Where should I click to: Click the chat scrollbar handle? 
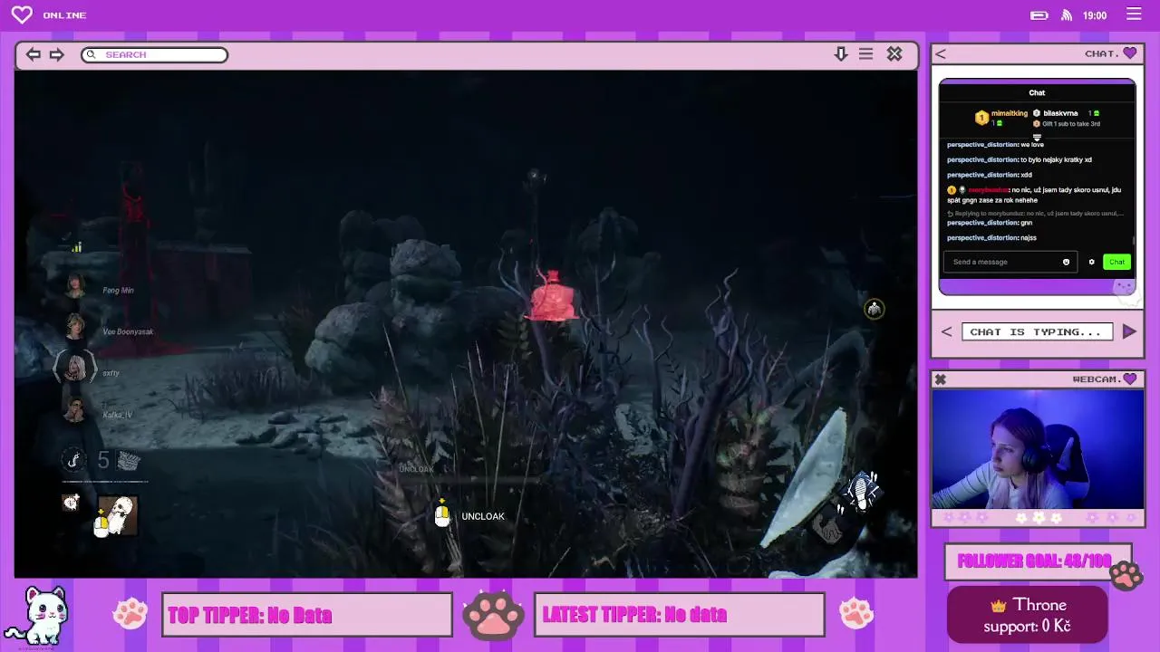(1133, 242)
